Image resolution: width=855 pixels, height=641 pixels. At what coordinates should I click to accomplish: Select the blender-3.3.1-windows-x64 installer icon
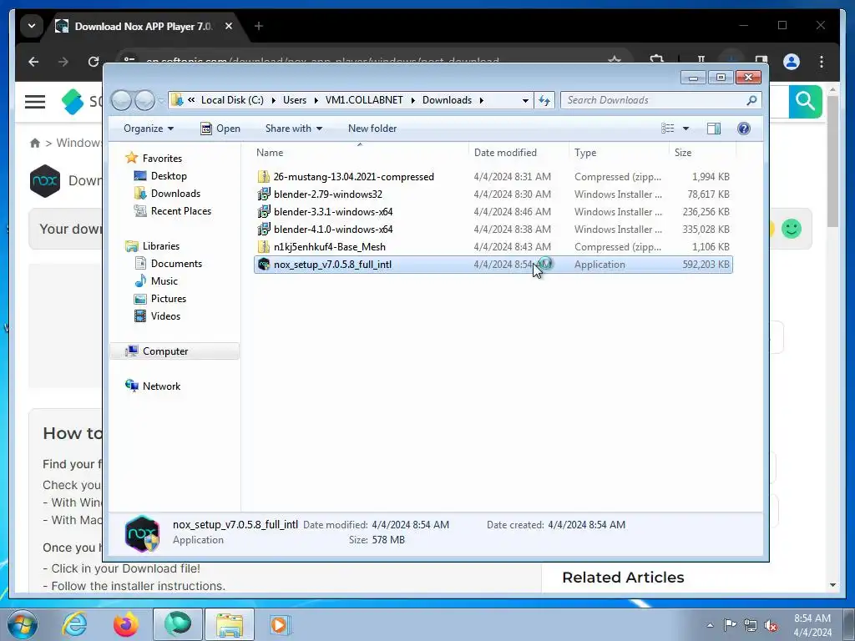pyautogui.click(x=264, y=211)
